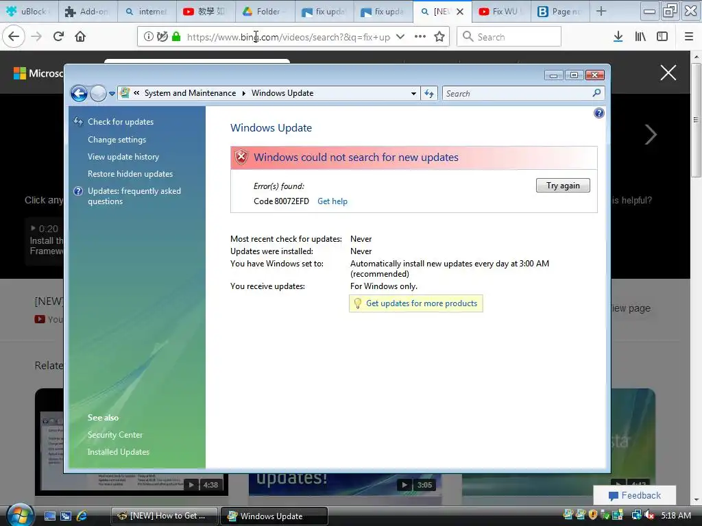
Task: Open Firefox Library
Action: 640,37
